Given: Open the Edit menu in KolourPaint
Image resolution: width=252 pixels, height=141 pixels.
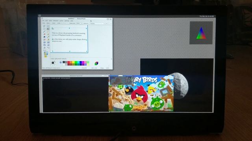Looking at the screenshot, I should pos(46,21).
